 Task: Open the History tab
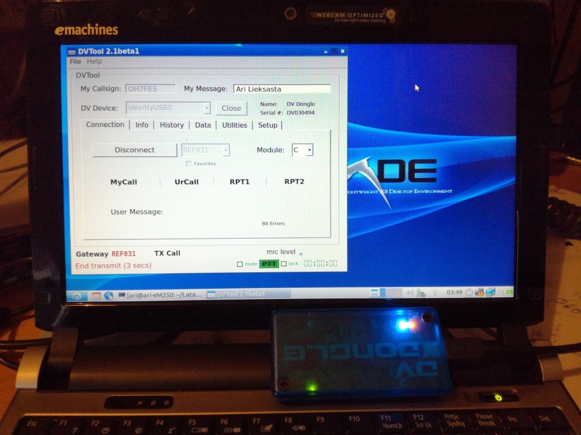172,125
